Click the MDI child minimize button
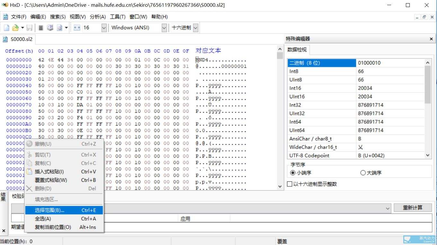437x245 pixels. pos(417,17)
